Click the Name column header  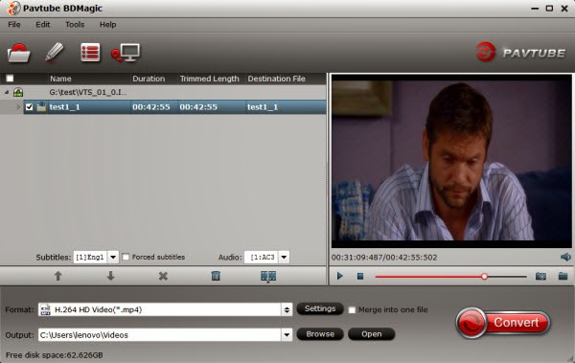(x=60, y=79)
